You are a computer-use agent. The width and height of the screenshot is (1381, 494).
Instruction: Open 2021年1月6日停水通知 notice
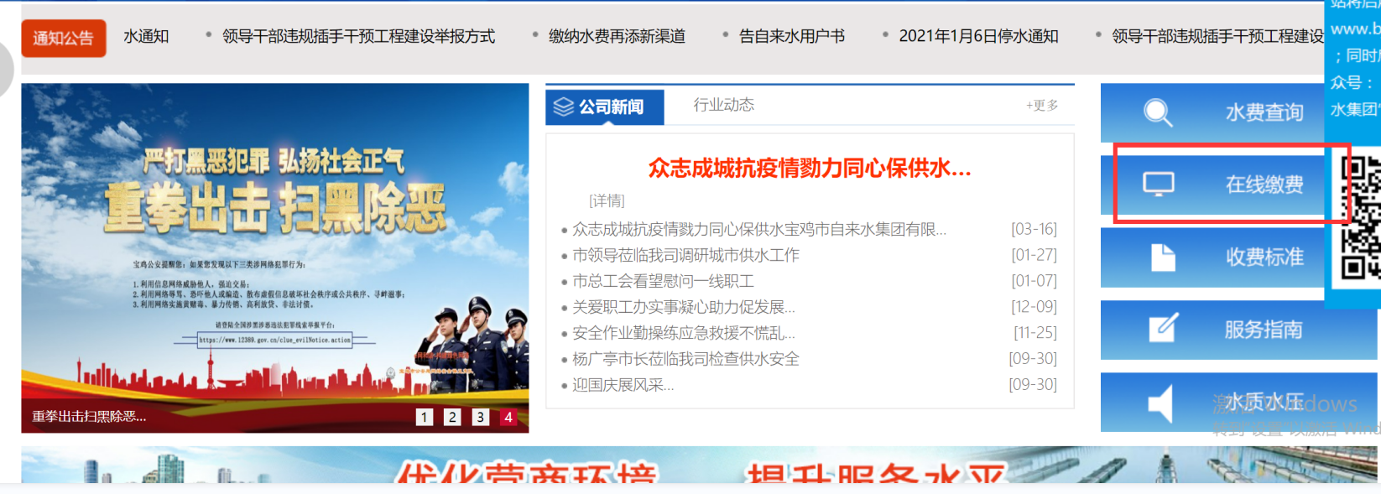click(978, 36)
